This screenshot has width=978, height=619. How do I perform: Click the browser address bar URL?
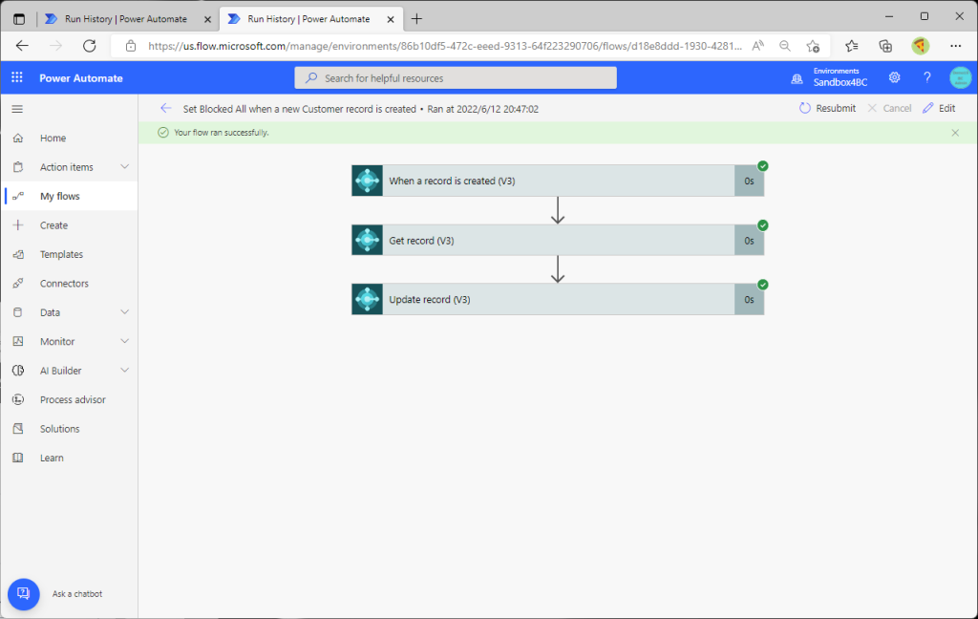445,46
